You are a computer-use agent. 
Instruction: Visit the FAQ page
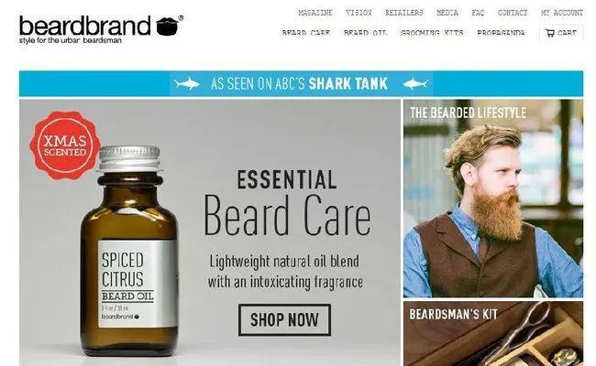point(478,13)
